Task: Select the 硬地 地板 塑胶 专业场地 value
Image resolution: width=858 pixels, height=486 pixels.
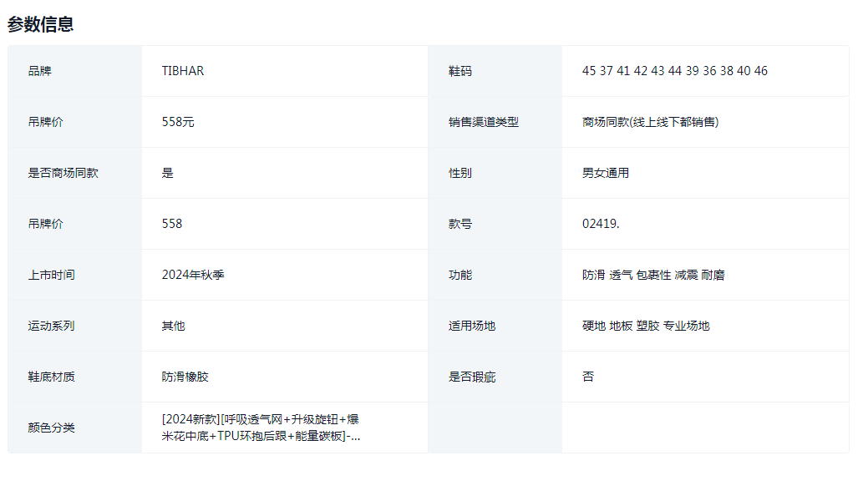Action: pyautogui.click(x=646, y=326)
